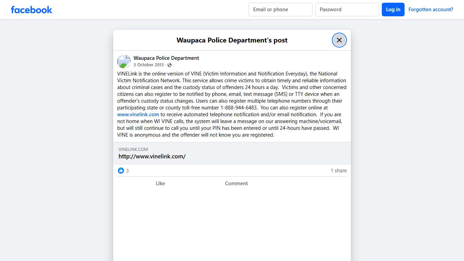Close the post dialog with the X icon
Screen dimensions: 464x261
point(339,40)
